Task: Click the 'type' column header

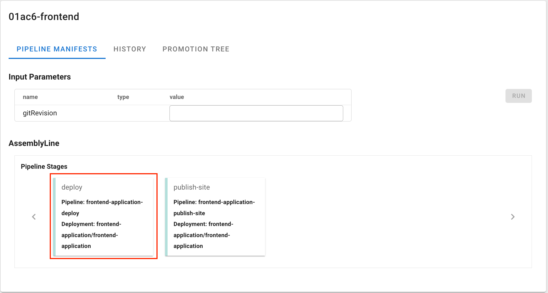Action: 123,97
